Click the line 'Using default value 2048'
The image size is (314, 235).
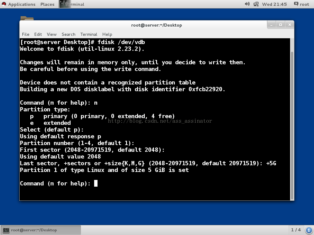60,157
